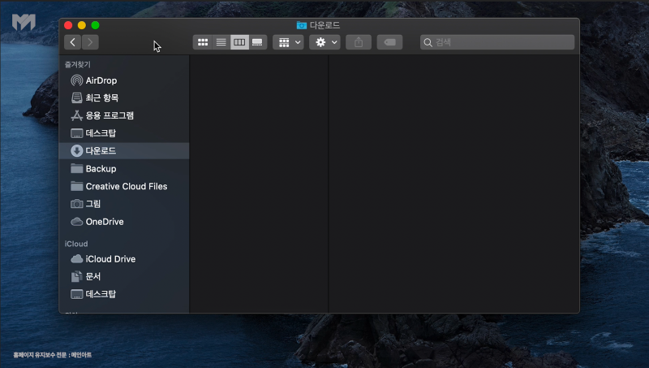The height and width of the screenshot is (368, 649).
Task: Open 응용 프로그램 in the sidebar
Action: point(124,115)
